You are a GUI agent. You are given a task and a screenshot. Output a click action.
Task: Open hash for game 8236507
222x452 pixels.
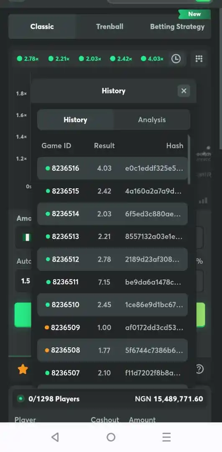[x=153, y=373]
